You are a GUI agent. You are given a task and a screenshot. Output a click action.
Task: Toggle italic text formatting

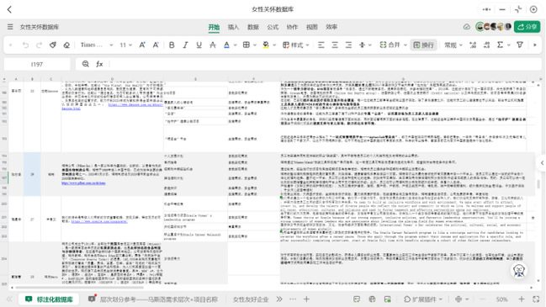pos(185,45)
